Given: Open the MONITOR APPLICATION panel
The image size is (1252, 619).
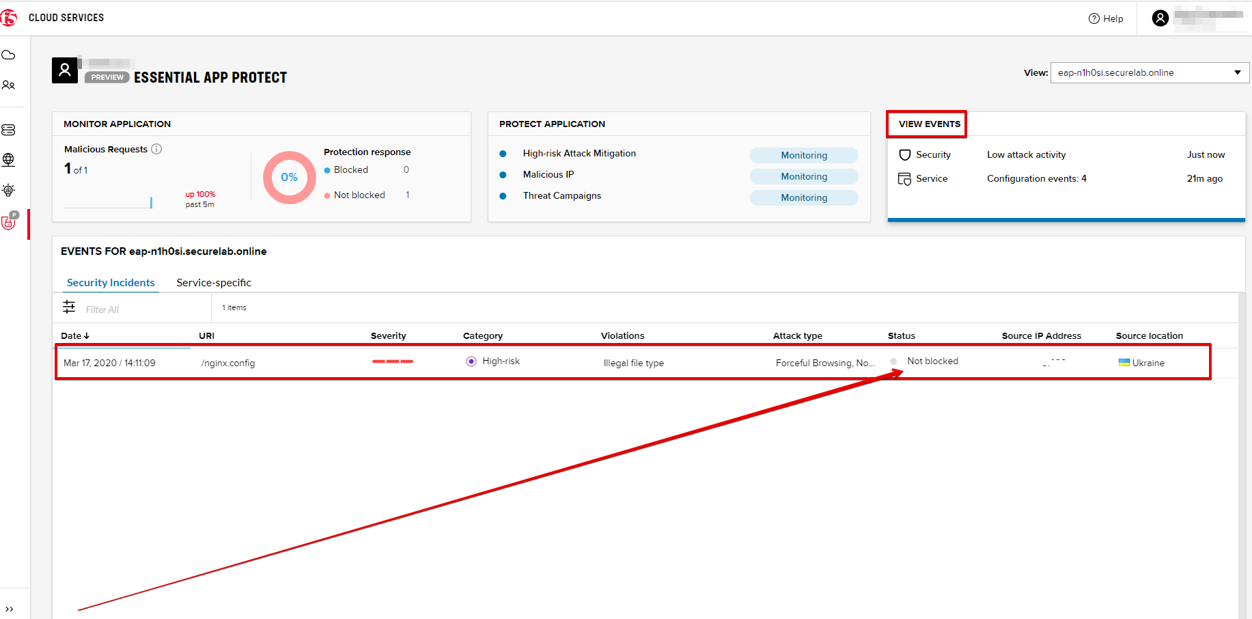Looking at the screenshot, I should (x=117, y=124).
